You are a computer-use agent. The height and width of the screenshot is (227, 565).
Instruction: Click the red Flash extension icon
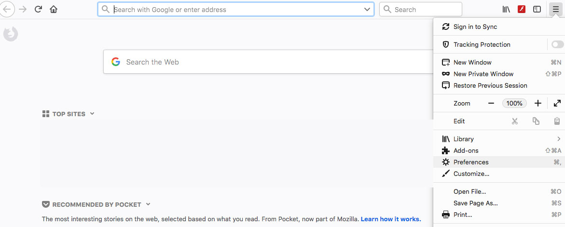[x=522, y=9]
